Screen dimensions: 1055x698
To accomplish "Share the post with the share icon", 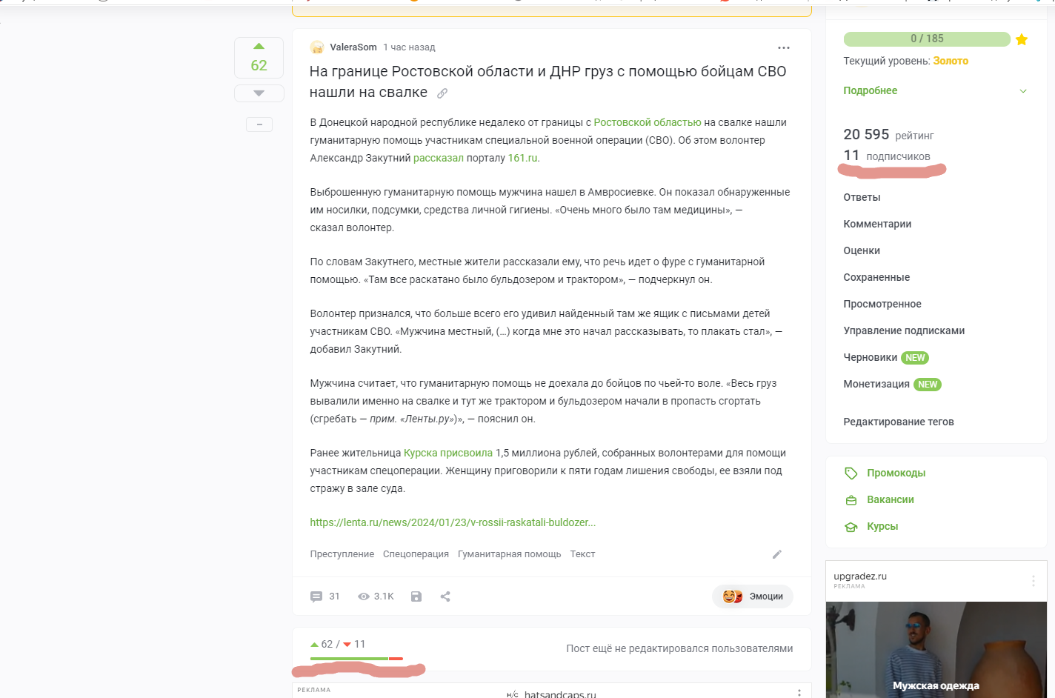I will (445, 596).
